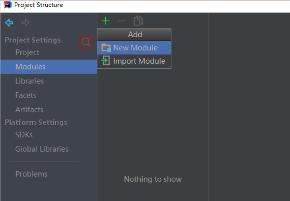Open the SDKs platform settings
This screenshot has height=201, width=290.
pyautogui.click(x=24, y=135)
